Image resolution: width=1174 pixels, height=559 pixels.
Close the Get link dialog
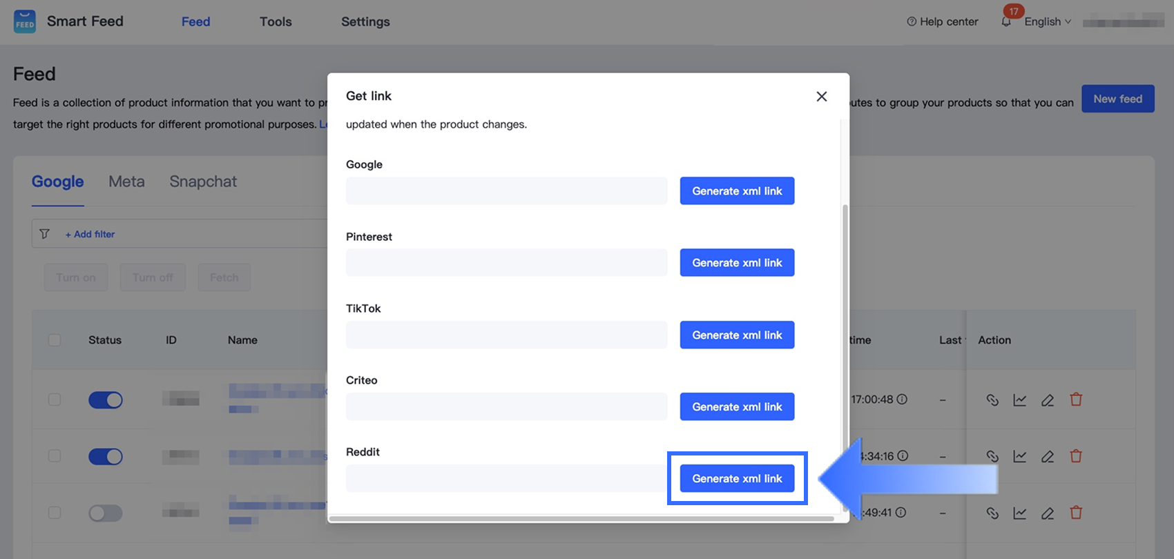coord(821,97)
